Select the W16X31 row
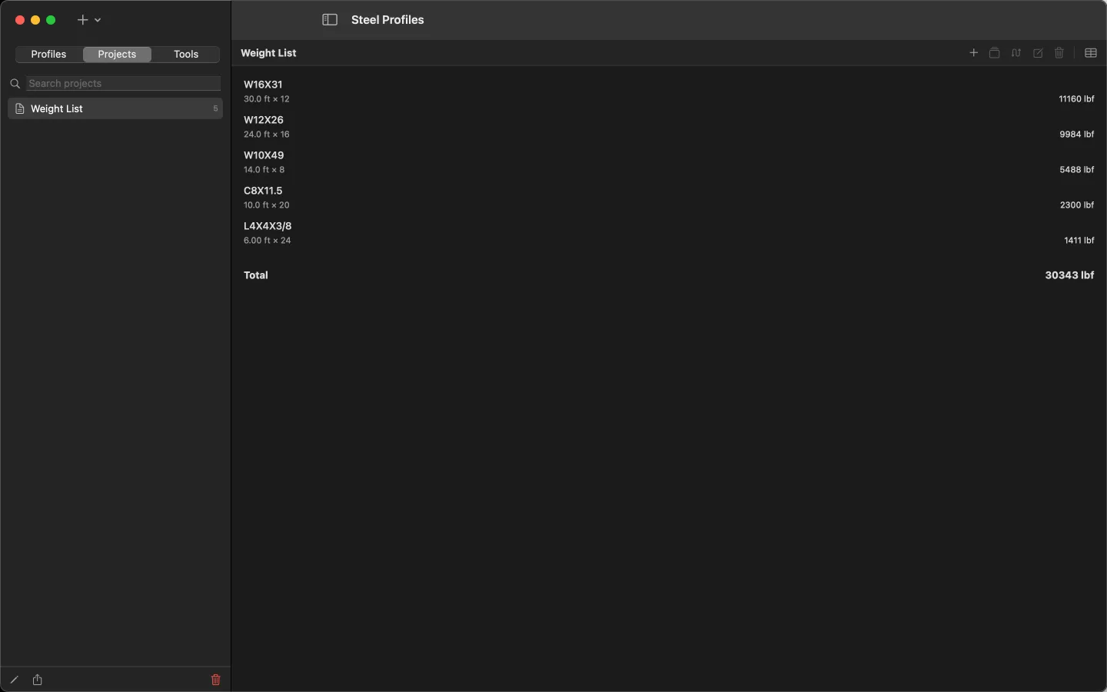Viewport: 1107px width, 692px height. pos(669,91)
